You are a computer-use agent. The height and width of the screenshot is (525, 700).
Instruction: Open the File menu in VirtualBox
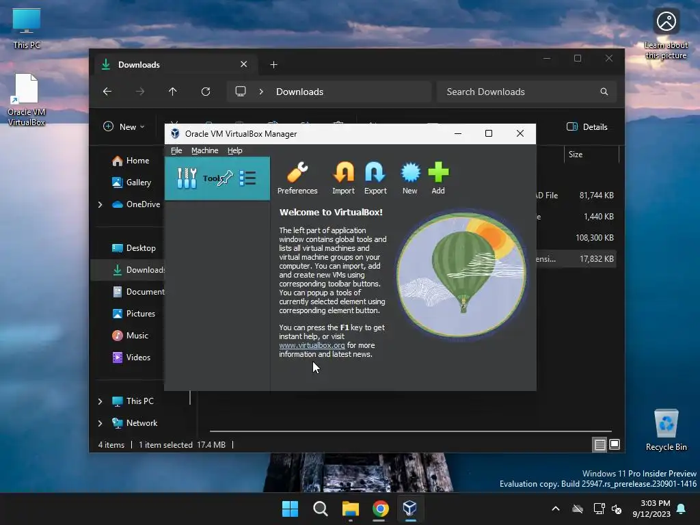tap(176, 150)
